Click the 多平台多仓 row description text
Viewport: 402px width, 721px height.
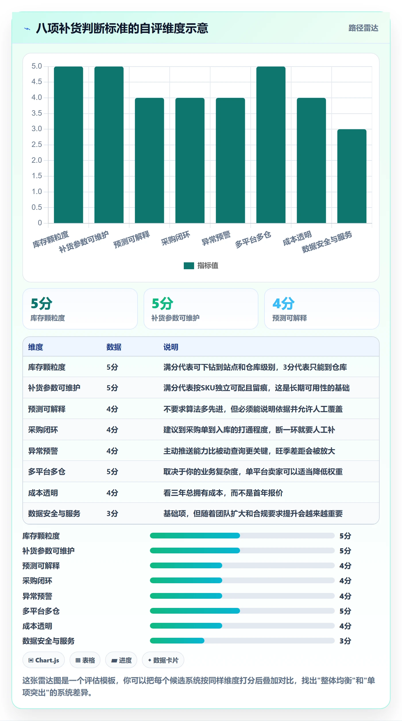click(253, 472)
